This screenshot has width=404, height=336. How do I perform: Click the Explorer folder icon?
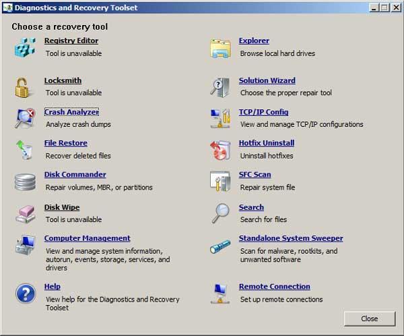tap(220, 49)
